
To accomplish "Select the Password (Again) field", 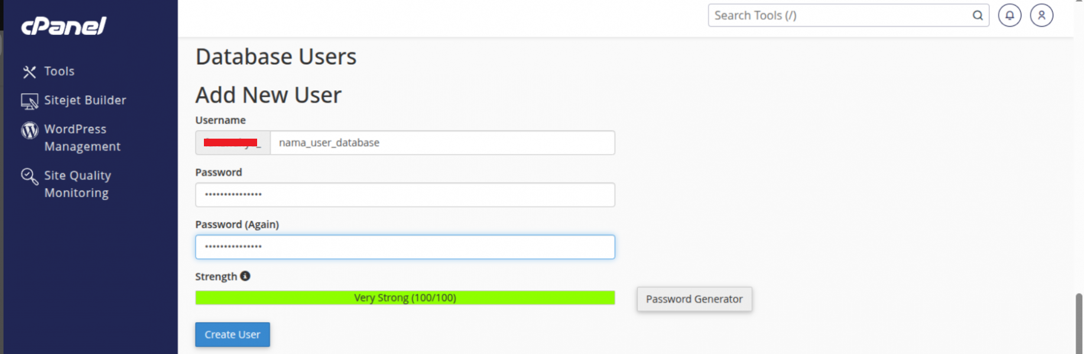I will 405,247.
